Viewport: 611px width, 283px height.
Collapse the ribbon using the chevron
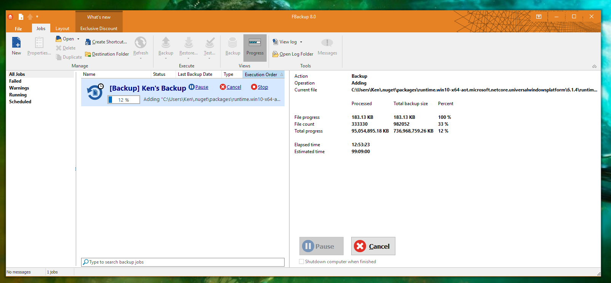[594, 66]
